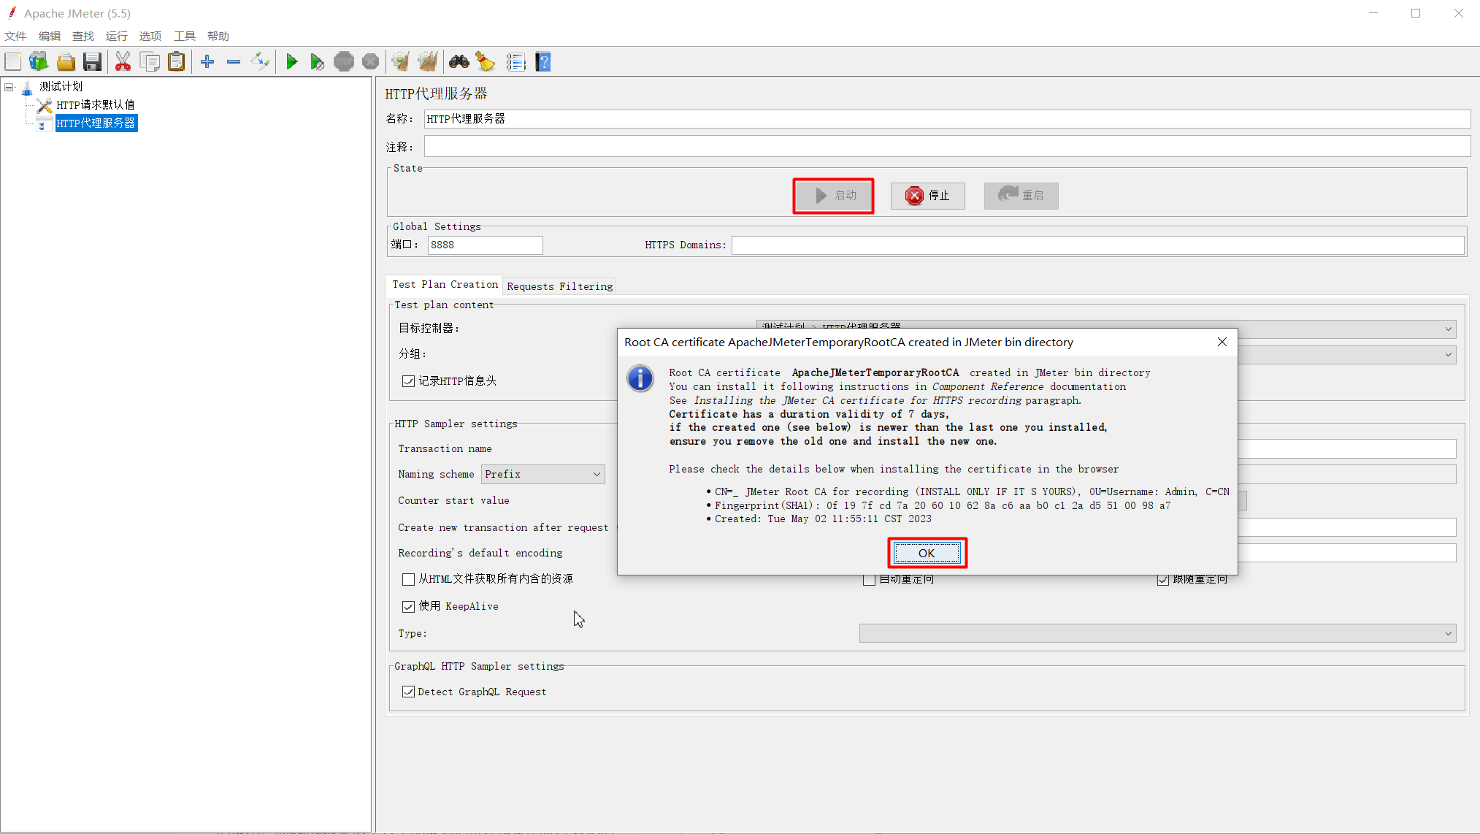Click the Toggle enable/disable icon
Viewport: 1480px width, 834px height.
(260, 62)
